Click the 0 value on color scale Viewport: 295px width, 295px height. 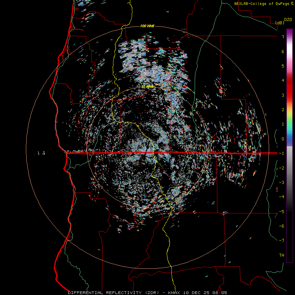coord(283,139)
